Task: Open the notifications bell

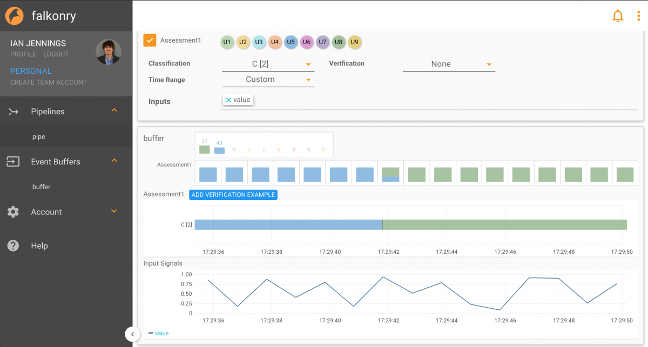Action: point(618,16)
